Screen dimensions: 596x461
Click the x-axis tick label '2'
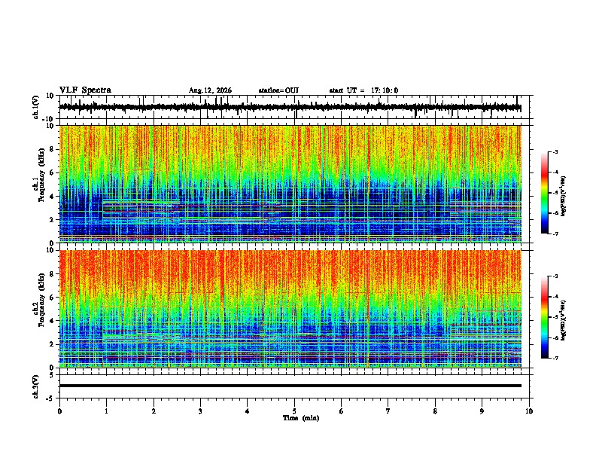coord(154,411)
